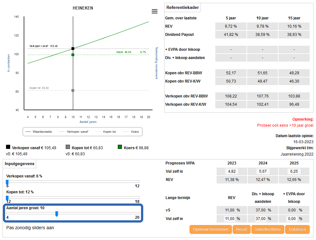
Task: Edit Vul zelf in Div. + Inkoop field 37,00
Action: pyautogui.click(x=260, y=219)
